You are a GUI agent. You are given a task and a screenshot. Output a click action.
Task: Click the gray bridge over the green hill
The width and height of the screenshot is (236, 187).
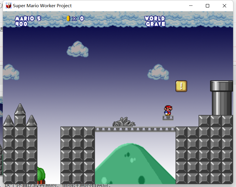[x=135, y=129]
